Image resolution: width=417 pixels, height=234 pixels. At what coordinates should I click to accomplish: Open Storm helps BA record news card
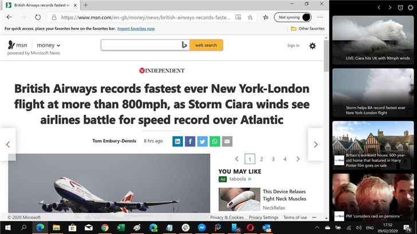(373, 93)
